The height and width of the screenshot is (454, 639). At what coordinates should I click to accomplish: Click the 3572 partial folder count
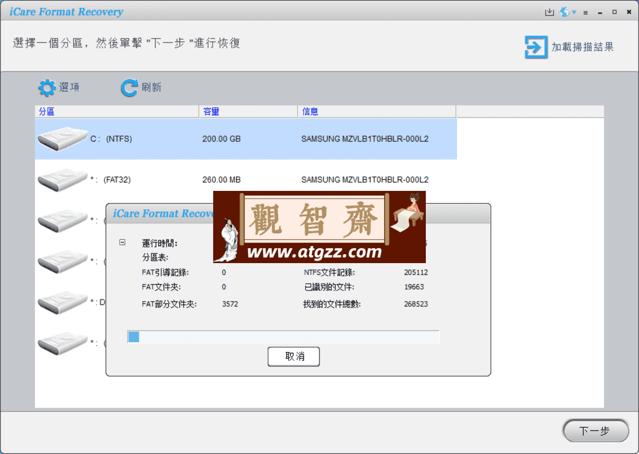point(230,304)
